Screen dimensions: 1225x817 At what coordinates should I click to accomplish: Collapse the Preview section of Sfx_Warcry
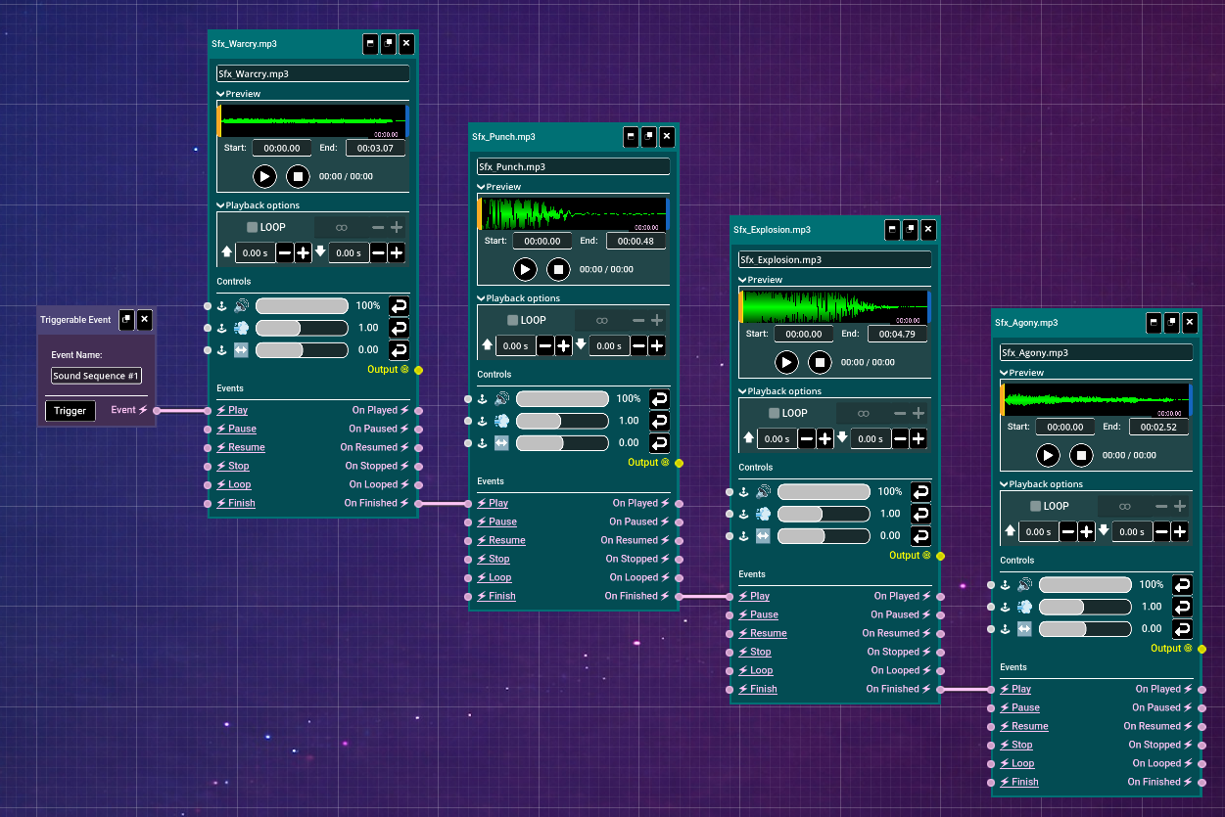click(221, 94)
